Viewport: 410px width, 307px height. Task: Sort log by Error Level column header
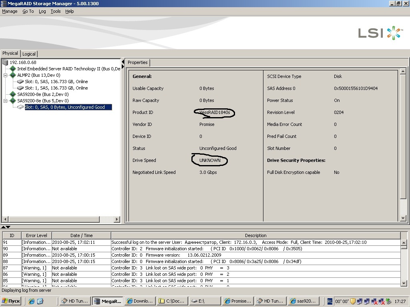(36, 235)
